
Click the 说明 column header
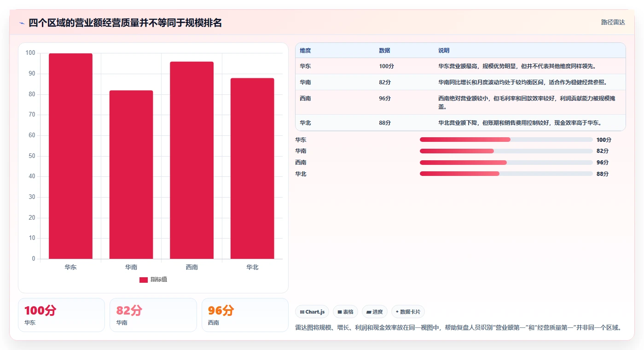[444, 51]
